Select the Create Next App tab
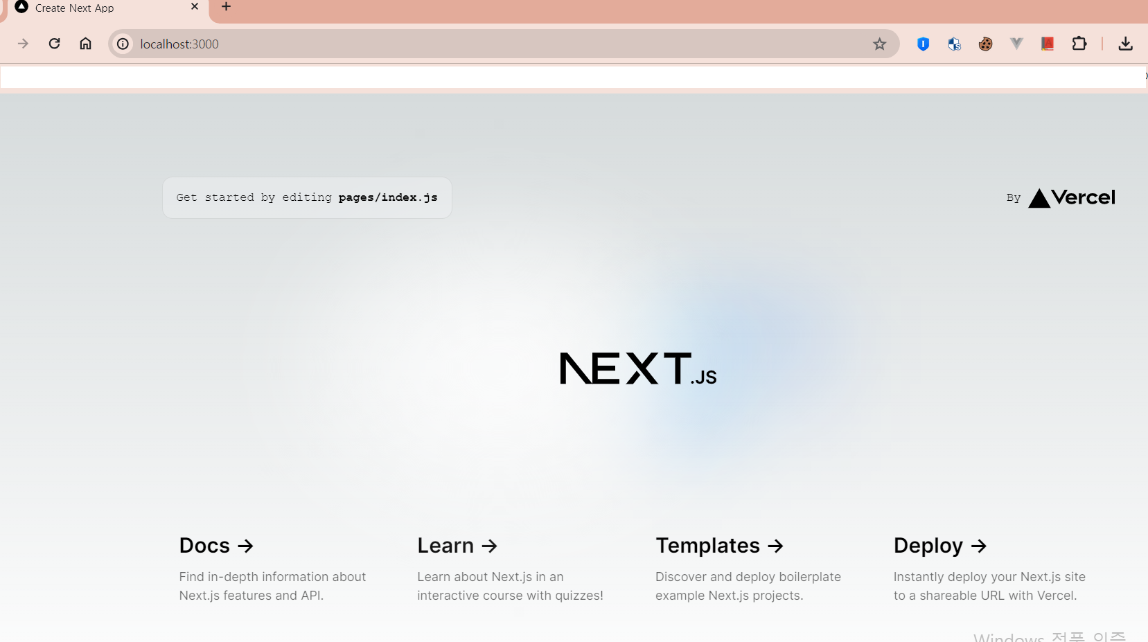The width and height of the screenshot is (1148, 642). tap(107, 9)
